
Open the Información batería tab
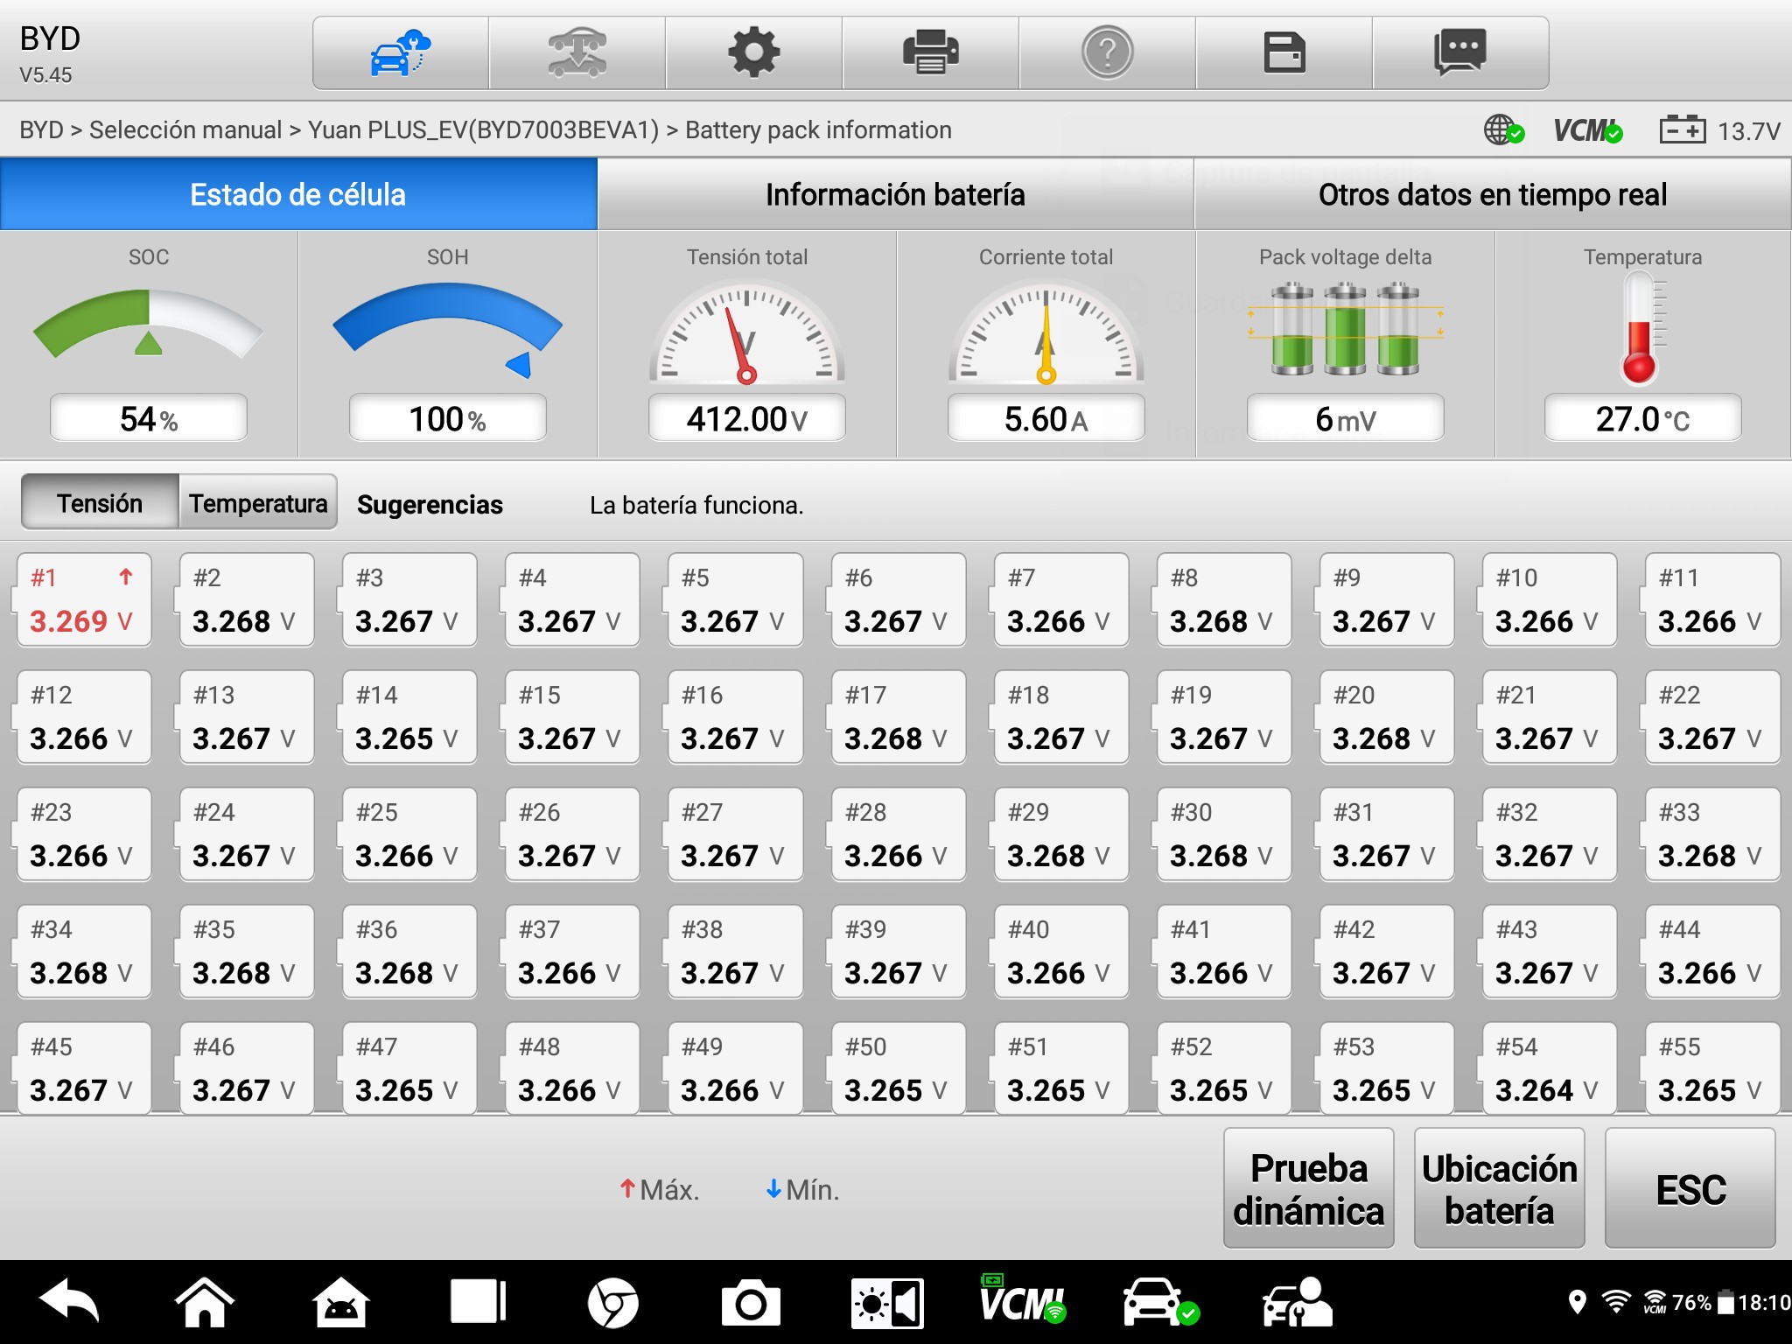click(895, 194)
